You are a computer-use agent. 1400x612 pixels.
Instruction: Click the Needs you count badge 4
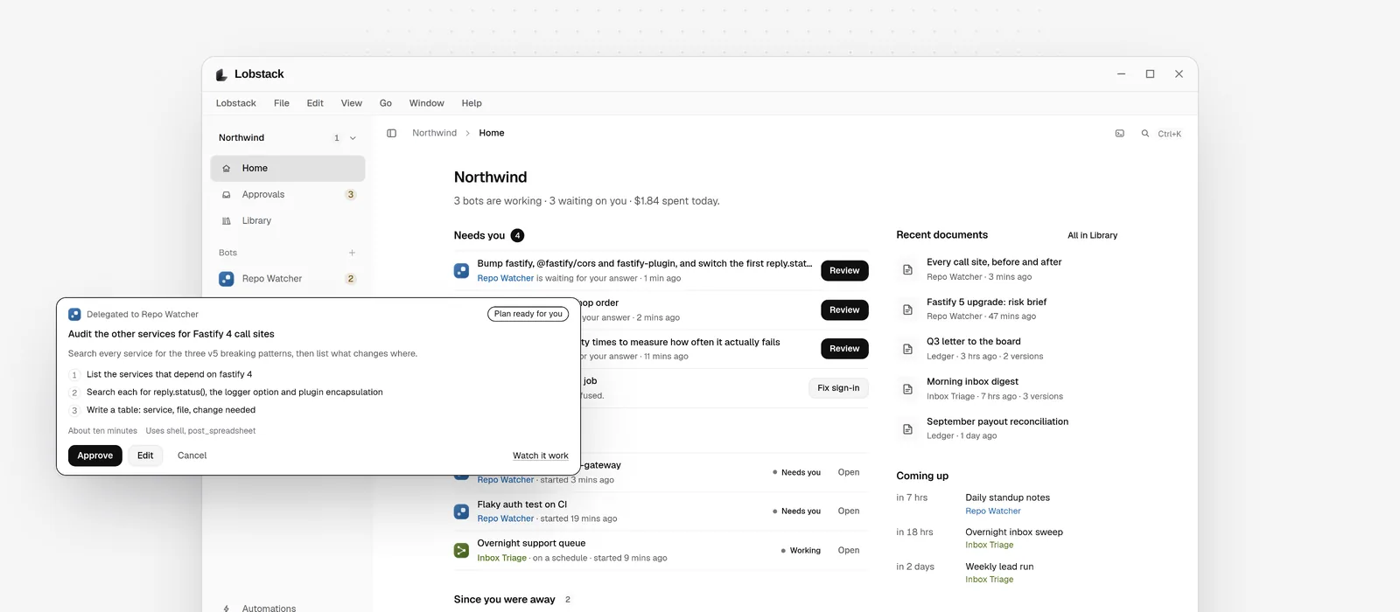click(x=518, y=235)
